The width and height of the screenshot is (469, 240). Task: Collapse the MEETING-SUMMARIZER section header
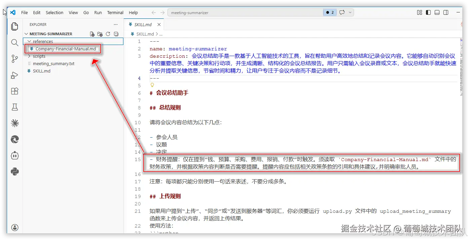pos(51,34)
